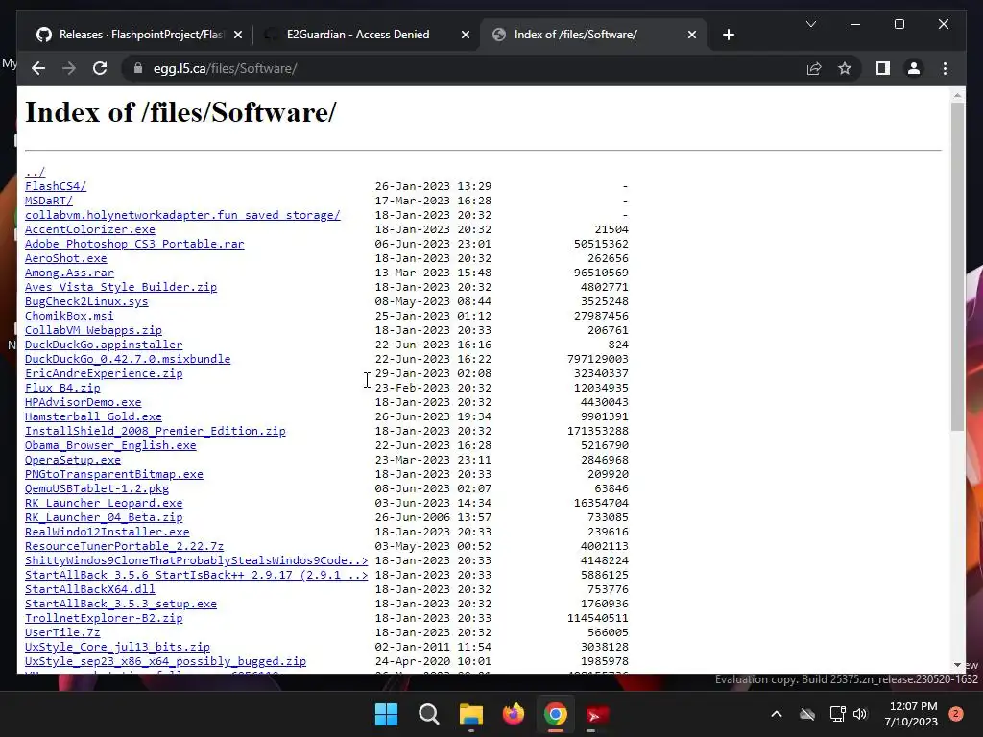Open the Windows Start menu

[x=386, y=714]
